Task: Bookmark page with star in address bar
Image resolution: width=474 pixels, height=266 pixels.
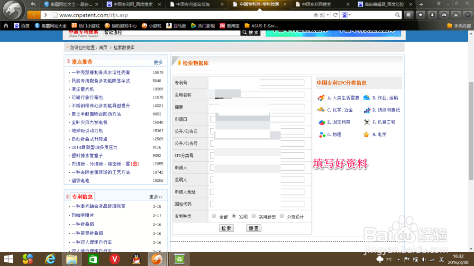Action: coord(316,15)
